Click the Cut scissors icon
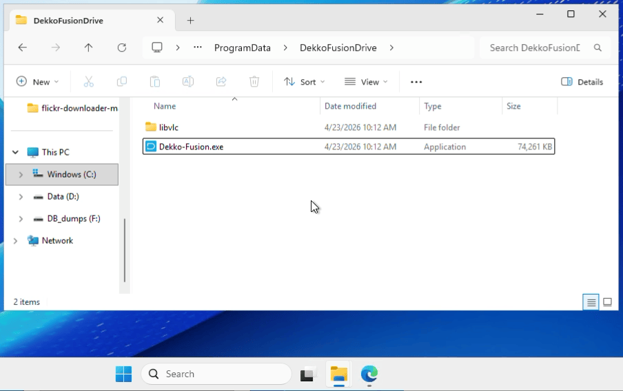This screenshot has width=623, height=391. pos(89,82)
